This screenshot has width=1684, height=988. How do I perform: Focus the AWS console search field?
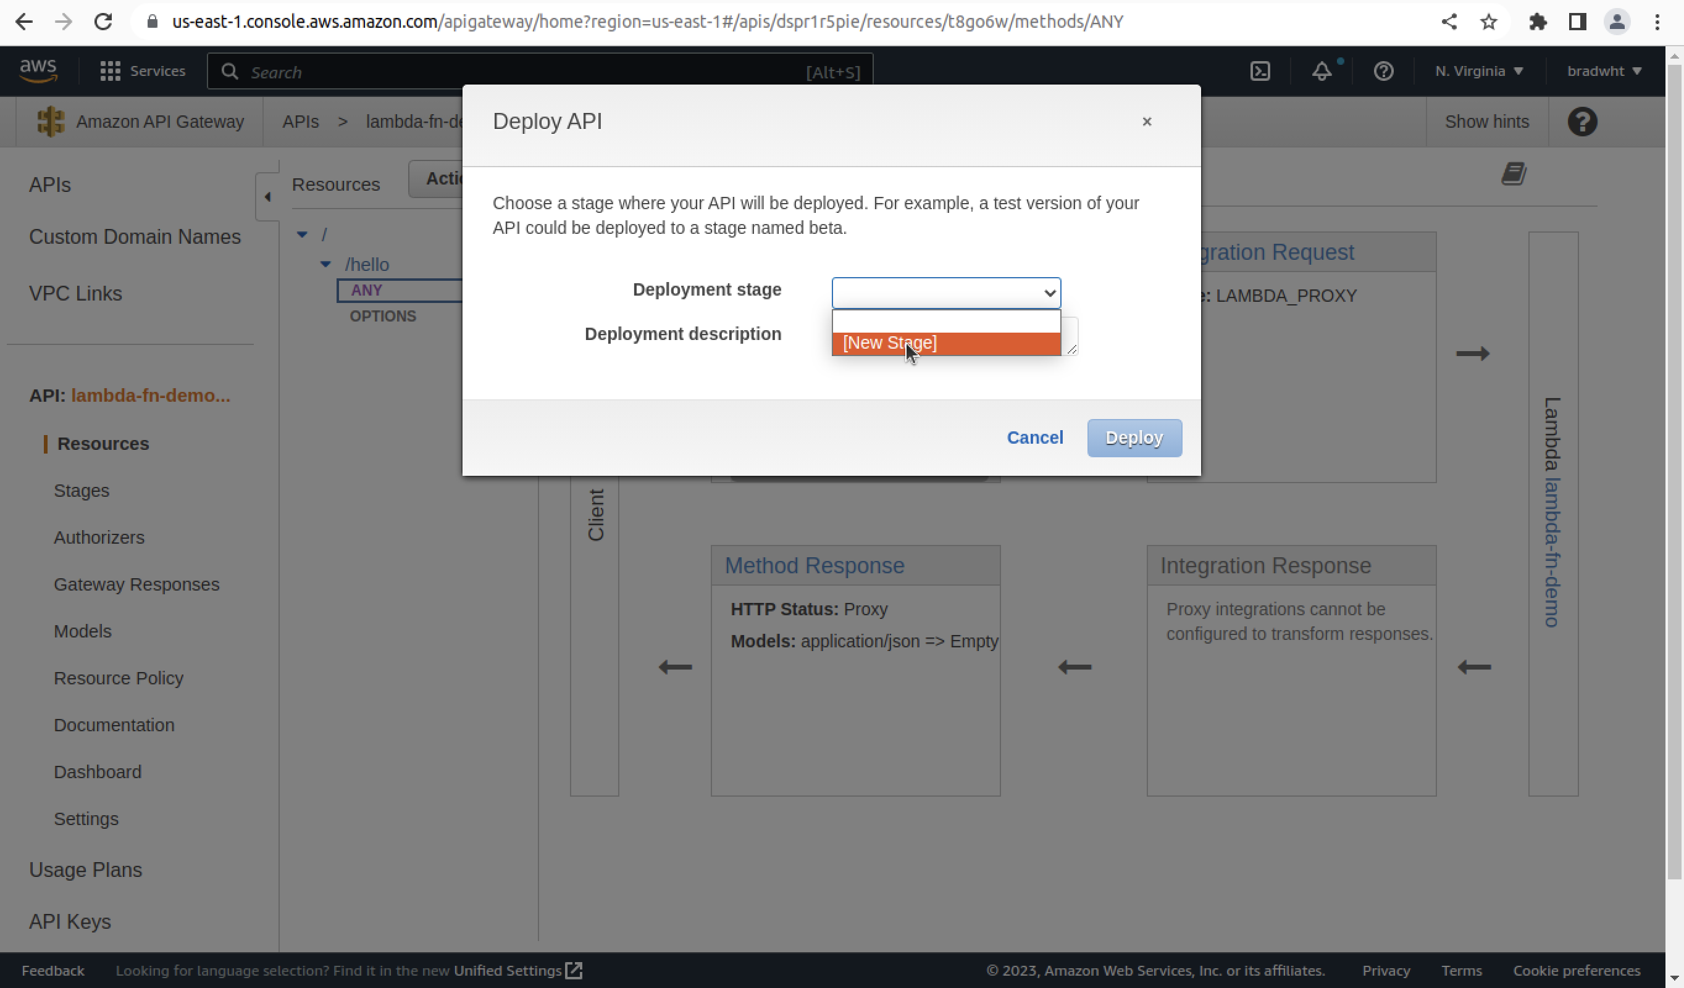(x=539, y=71)
